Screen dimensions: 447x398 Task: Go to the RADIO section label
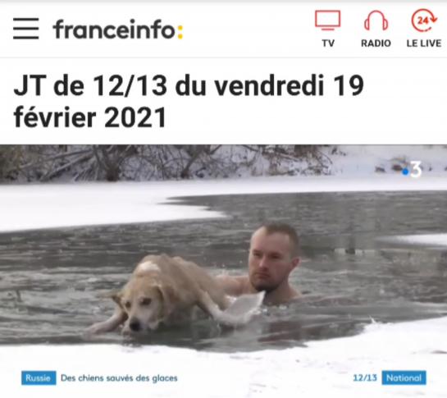(376, 43)
